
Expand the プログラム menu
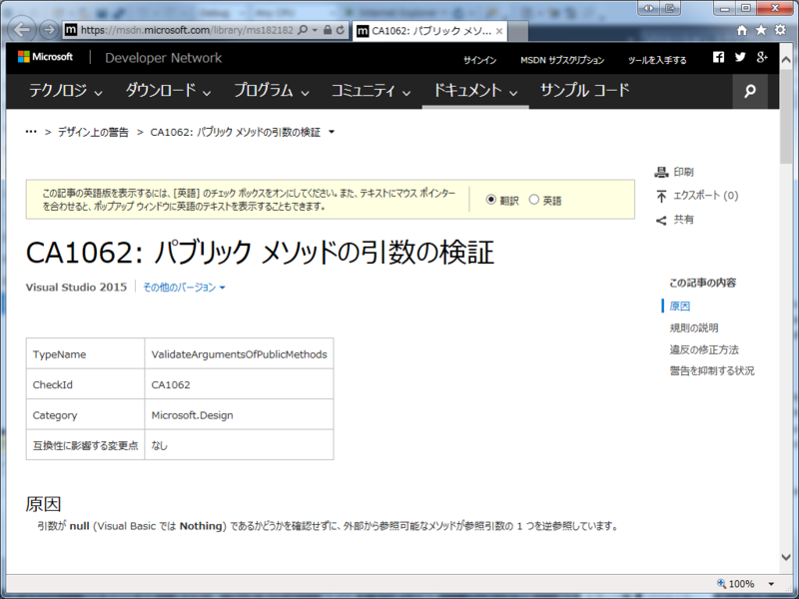[272, 91]
